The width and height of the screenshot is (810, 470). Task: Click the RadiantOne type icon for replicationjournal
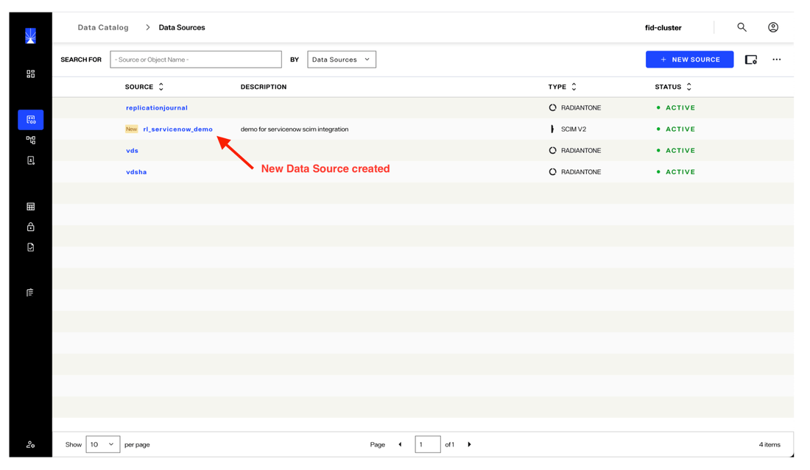point(552,108)
